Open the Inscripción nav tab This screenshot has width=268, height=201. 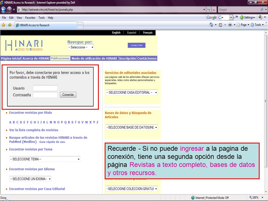point(127,58)
